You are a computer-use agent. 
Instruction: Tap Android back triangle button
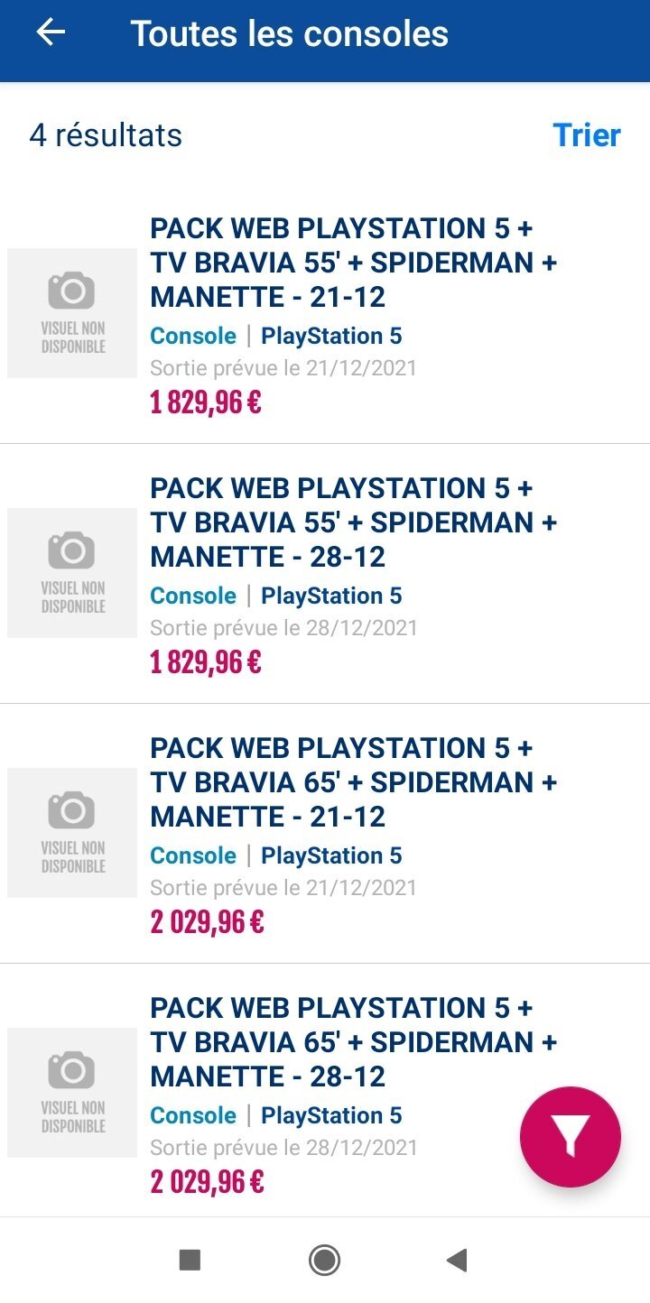click(457, 1260)
